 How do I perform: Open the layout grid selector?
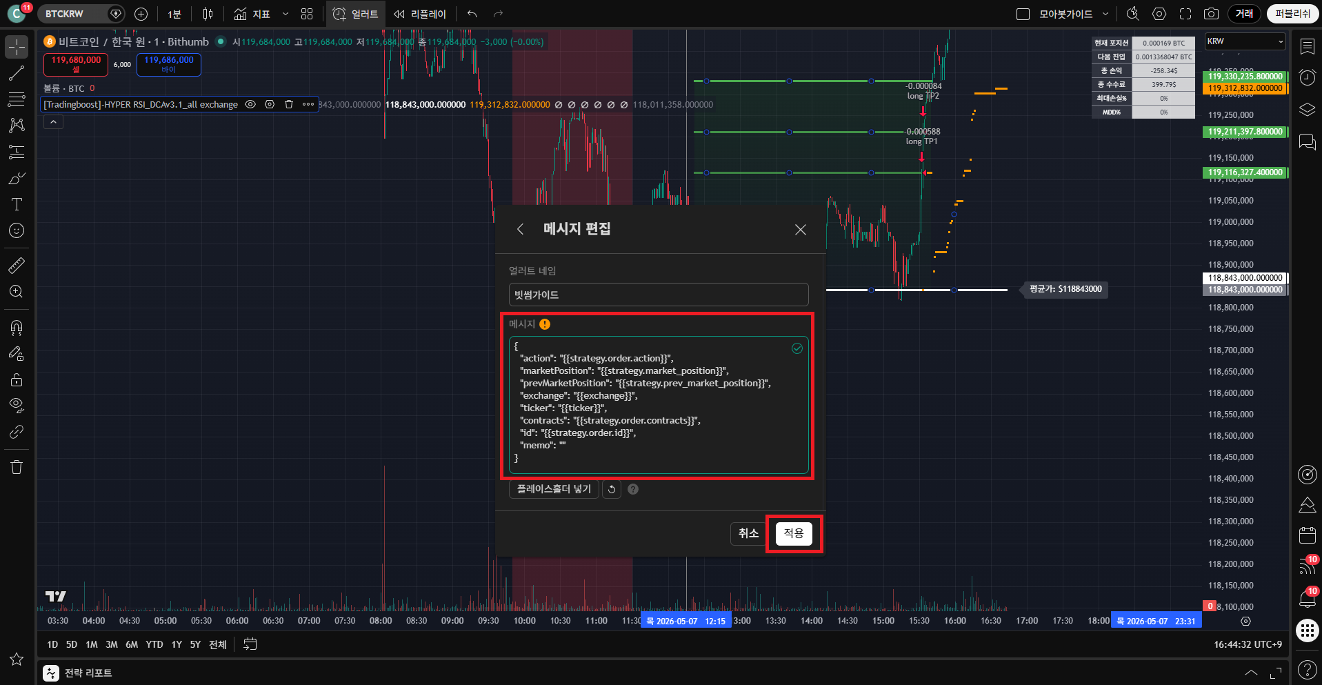(307, 14)
